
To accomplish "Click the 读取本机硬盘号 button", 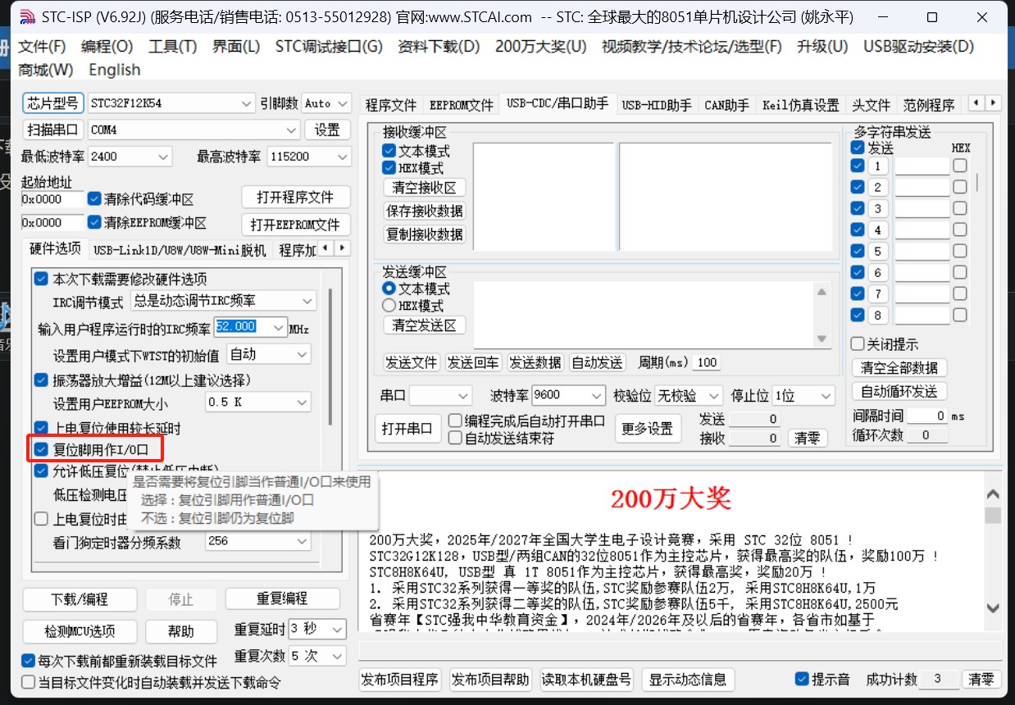I will (586, 680).
